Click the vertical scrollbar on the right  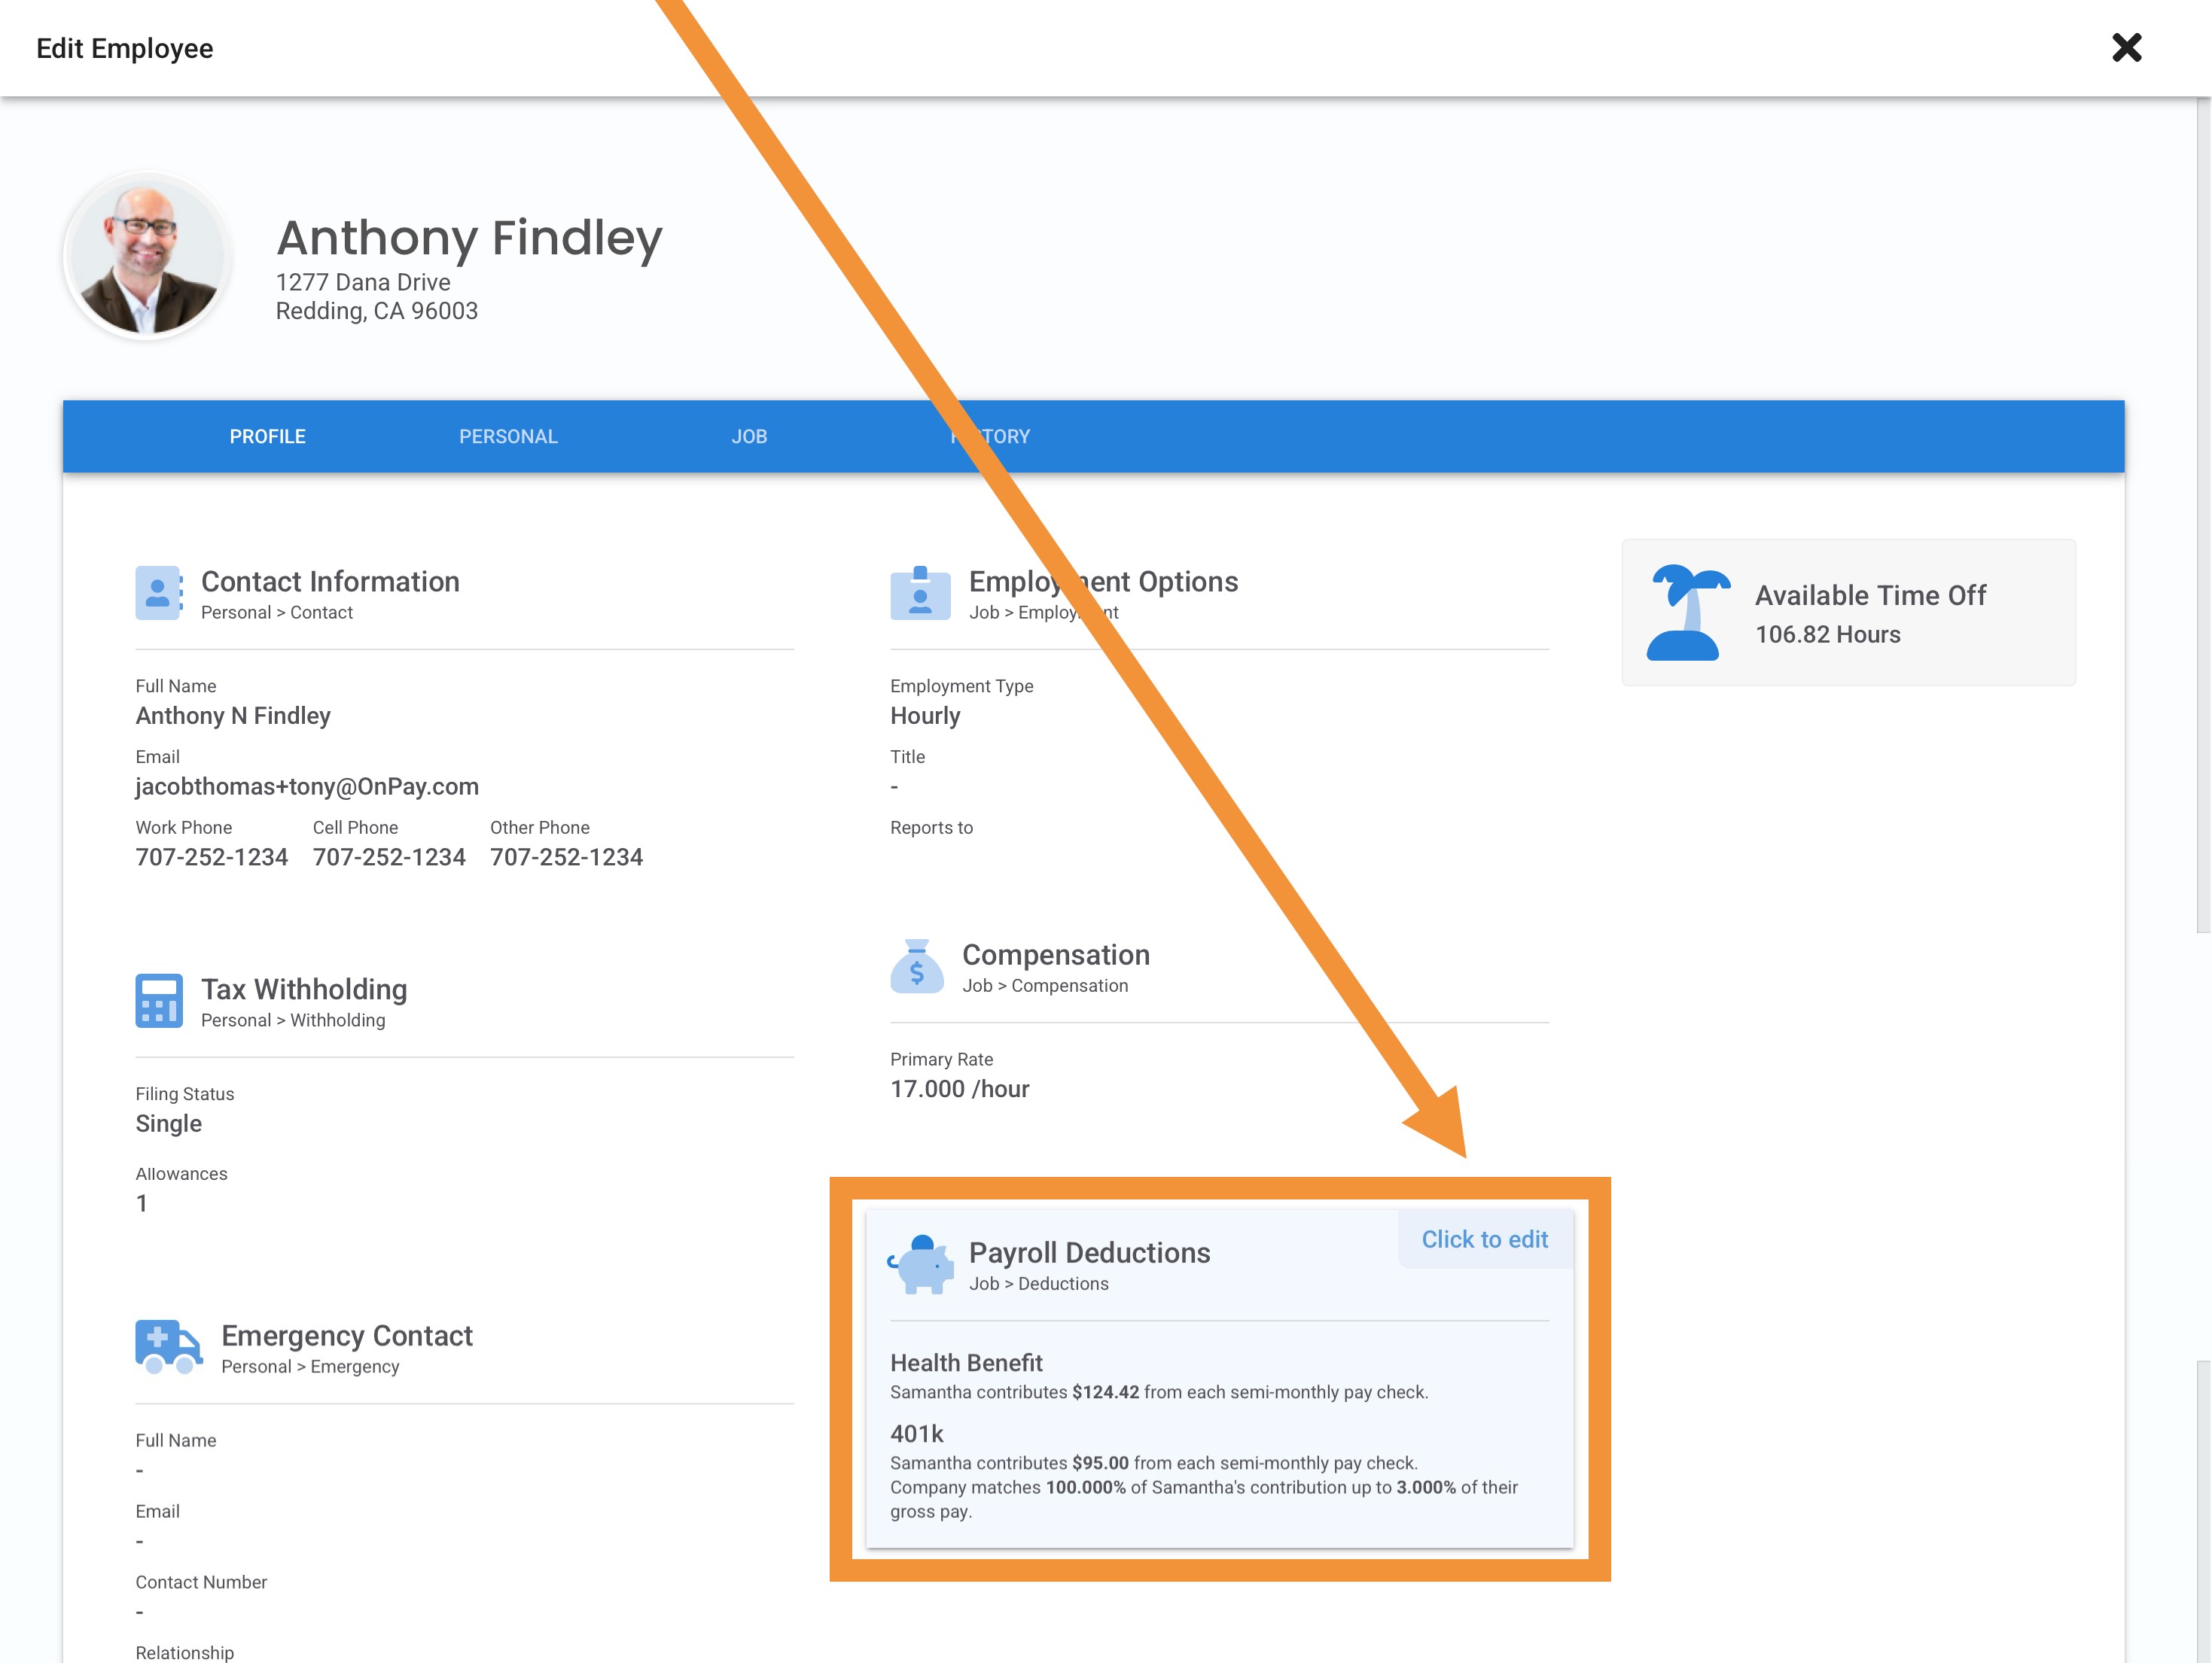click(x=2203, y=500)
